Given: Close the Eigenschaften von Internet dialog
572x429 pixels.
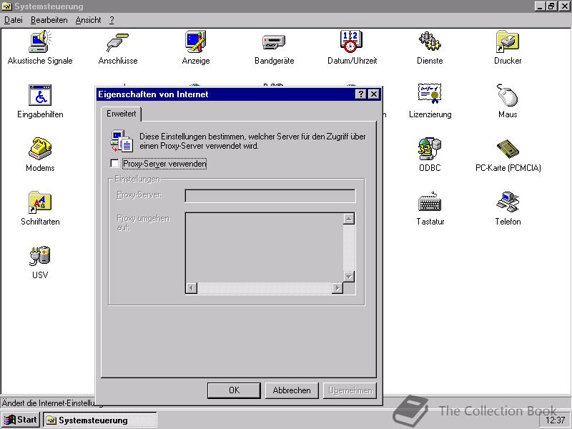Looking at the screenshot, I should [x=374, y=94].
